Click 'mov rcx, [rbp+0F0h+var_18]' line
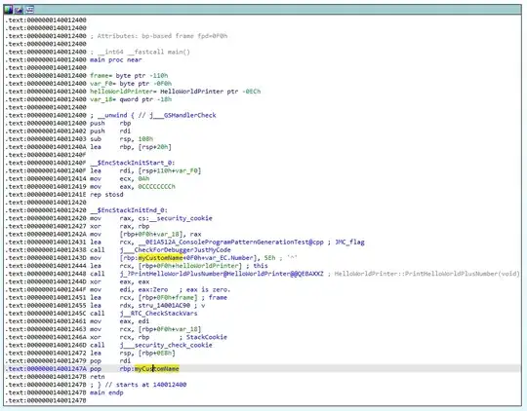Viewport: 527px width, 411px height. [145, 329]
